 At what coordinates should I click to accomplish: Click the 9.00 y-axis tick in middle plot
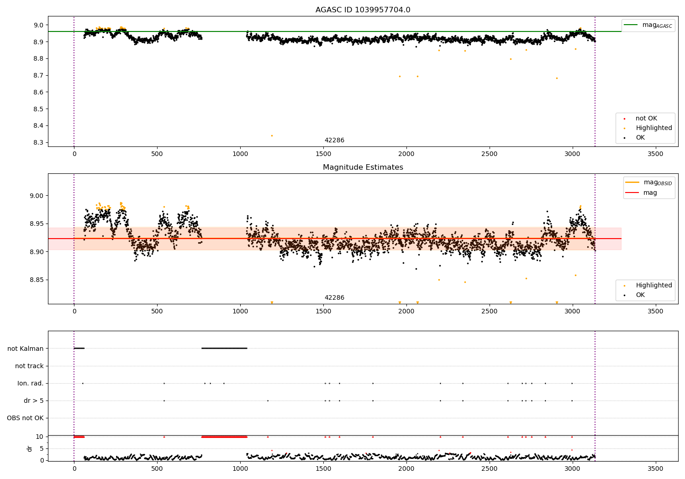pyautogui.click(x=37, y=196)
